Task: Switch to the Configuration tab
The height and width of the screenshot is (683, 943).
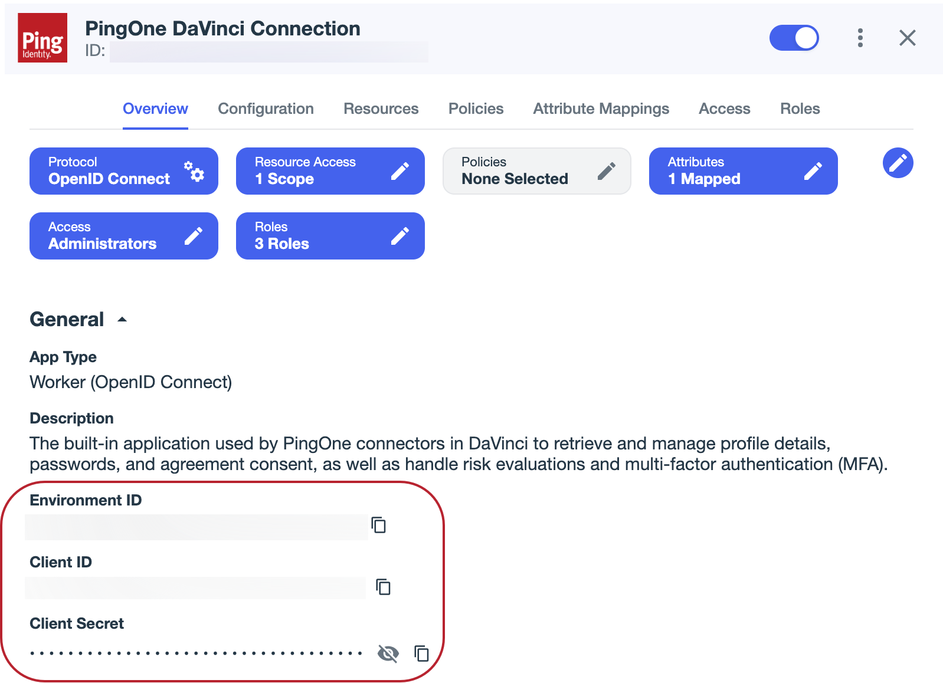Action: [266, 109]
